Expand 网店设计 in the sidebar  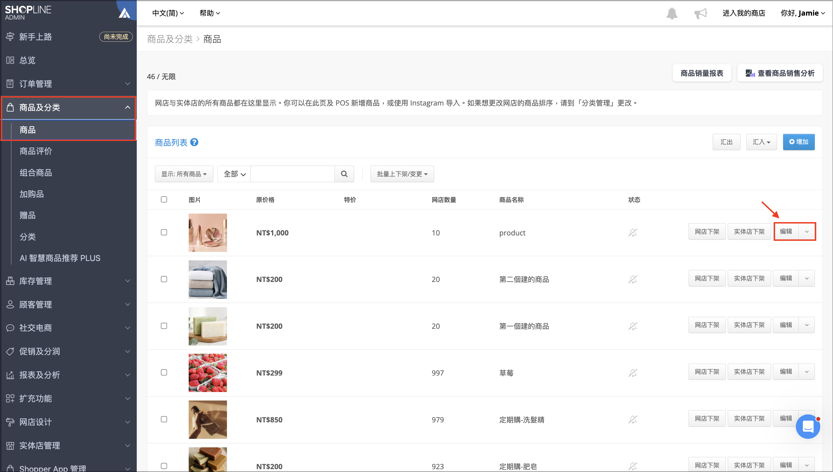coord(68,422)
